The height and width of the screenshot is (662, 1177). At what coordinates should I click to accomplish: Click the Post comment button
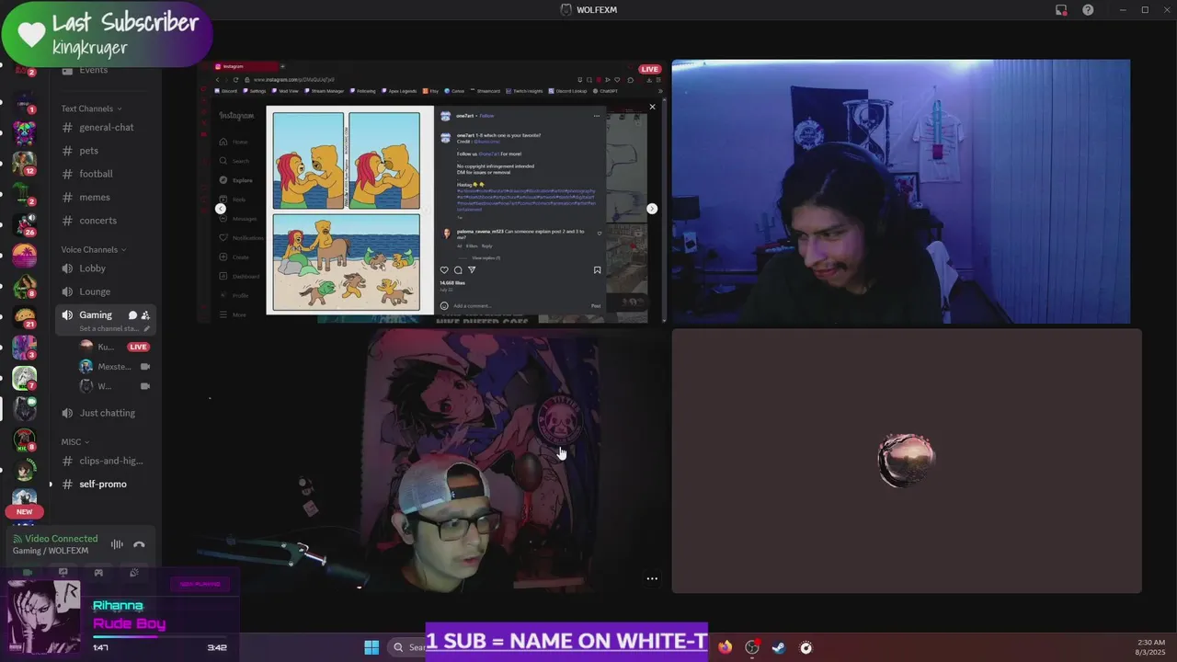pyautogui.click(x=596, y=306)
